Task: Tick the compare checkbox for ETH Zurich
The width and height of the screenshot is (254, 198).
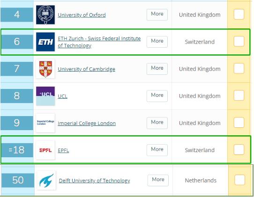Action: click(239, 41)
